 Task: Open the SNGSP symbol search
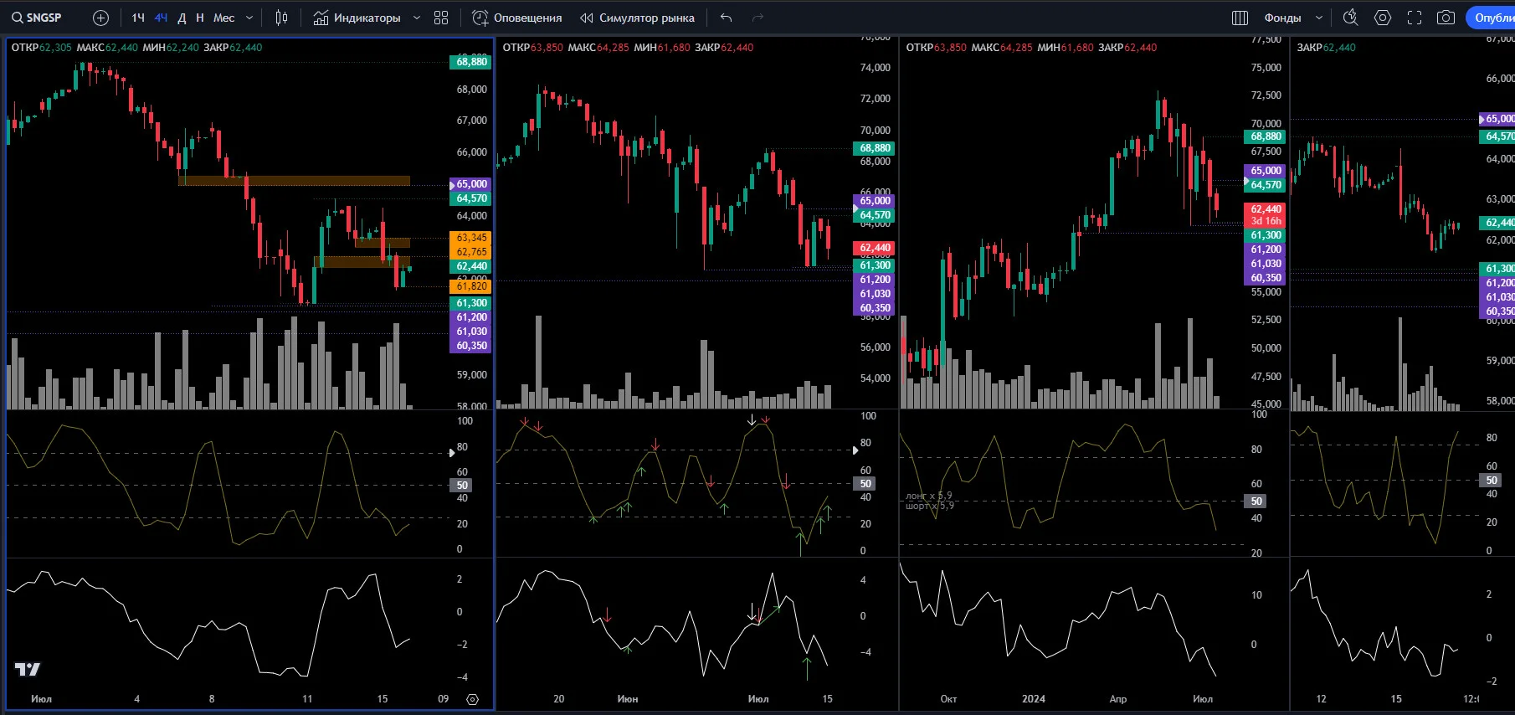coord(37,18)
